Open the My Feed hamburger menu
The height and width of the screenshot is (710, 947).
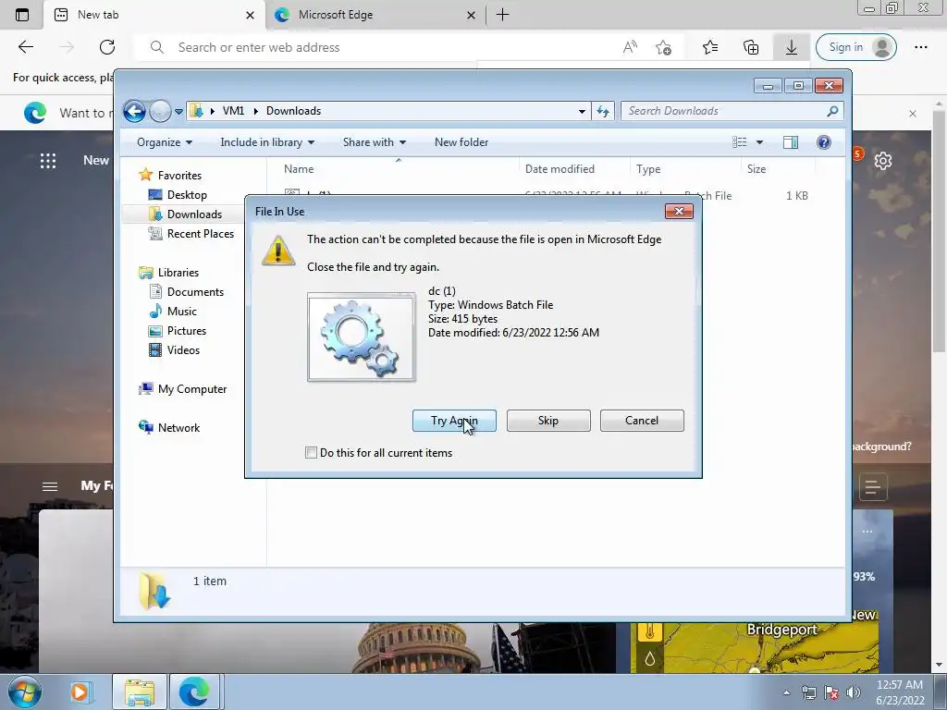pos(50,486)
